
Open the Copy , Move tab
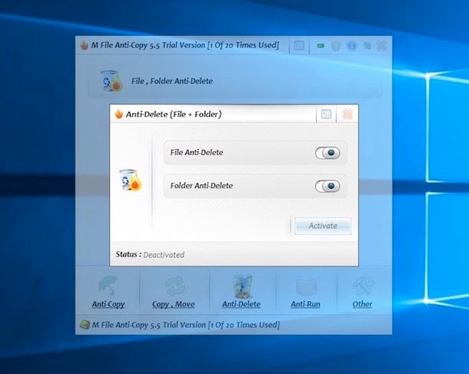174,292
